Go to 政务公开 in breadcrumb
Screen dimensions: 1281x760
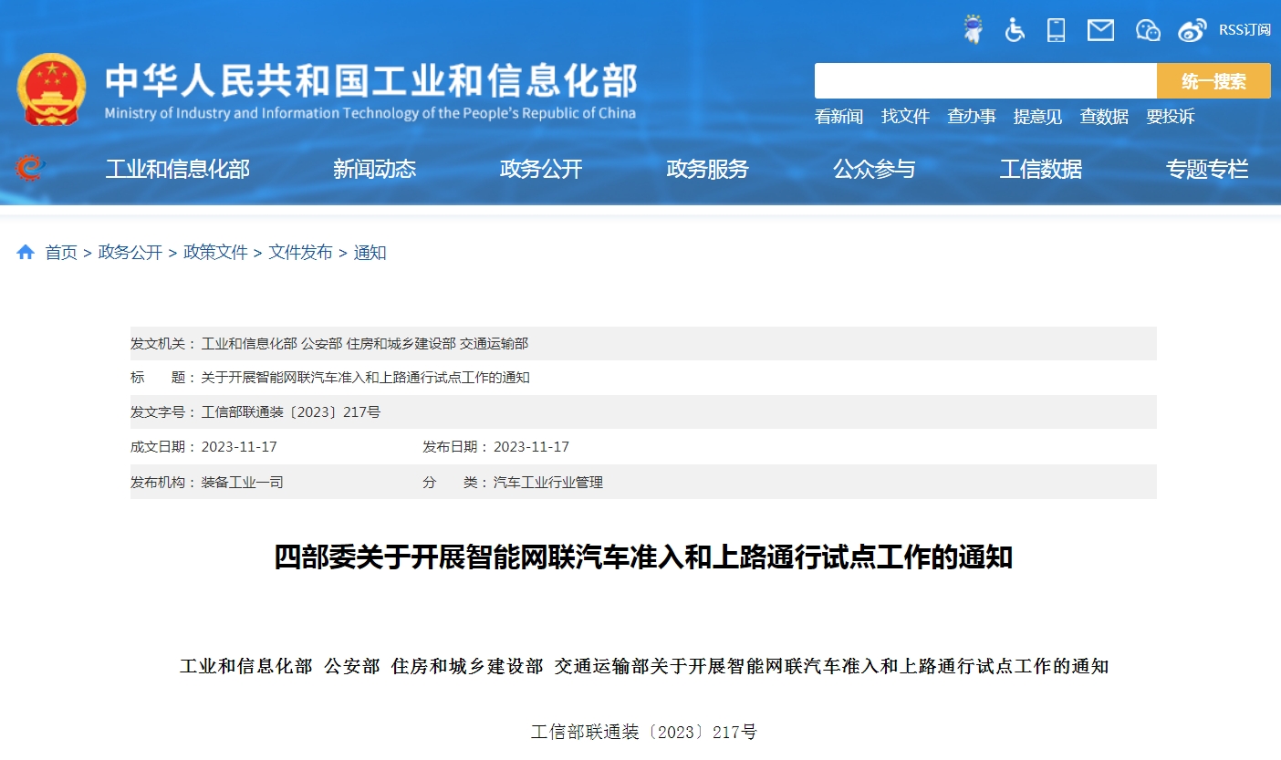pyautogui.click(x=130, y=253)
